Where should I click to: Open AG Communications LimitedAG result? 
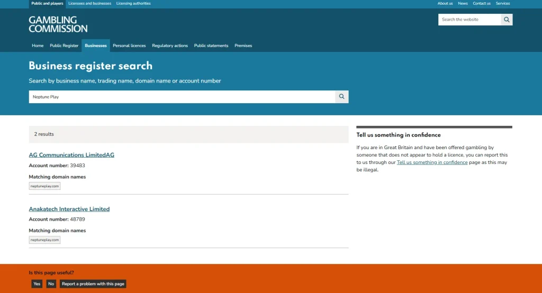[71, 155]
